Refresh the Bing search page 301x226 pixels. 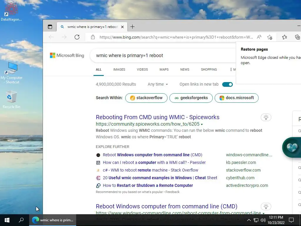(x=77, y=37)
